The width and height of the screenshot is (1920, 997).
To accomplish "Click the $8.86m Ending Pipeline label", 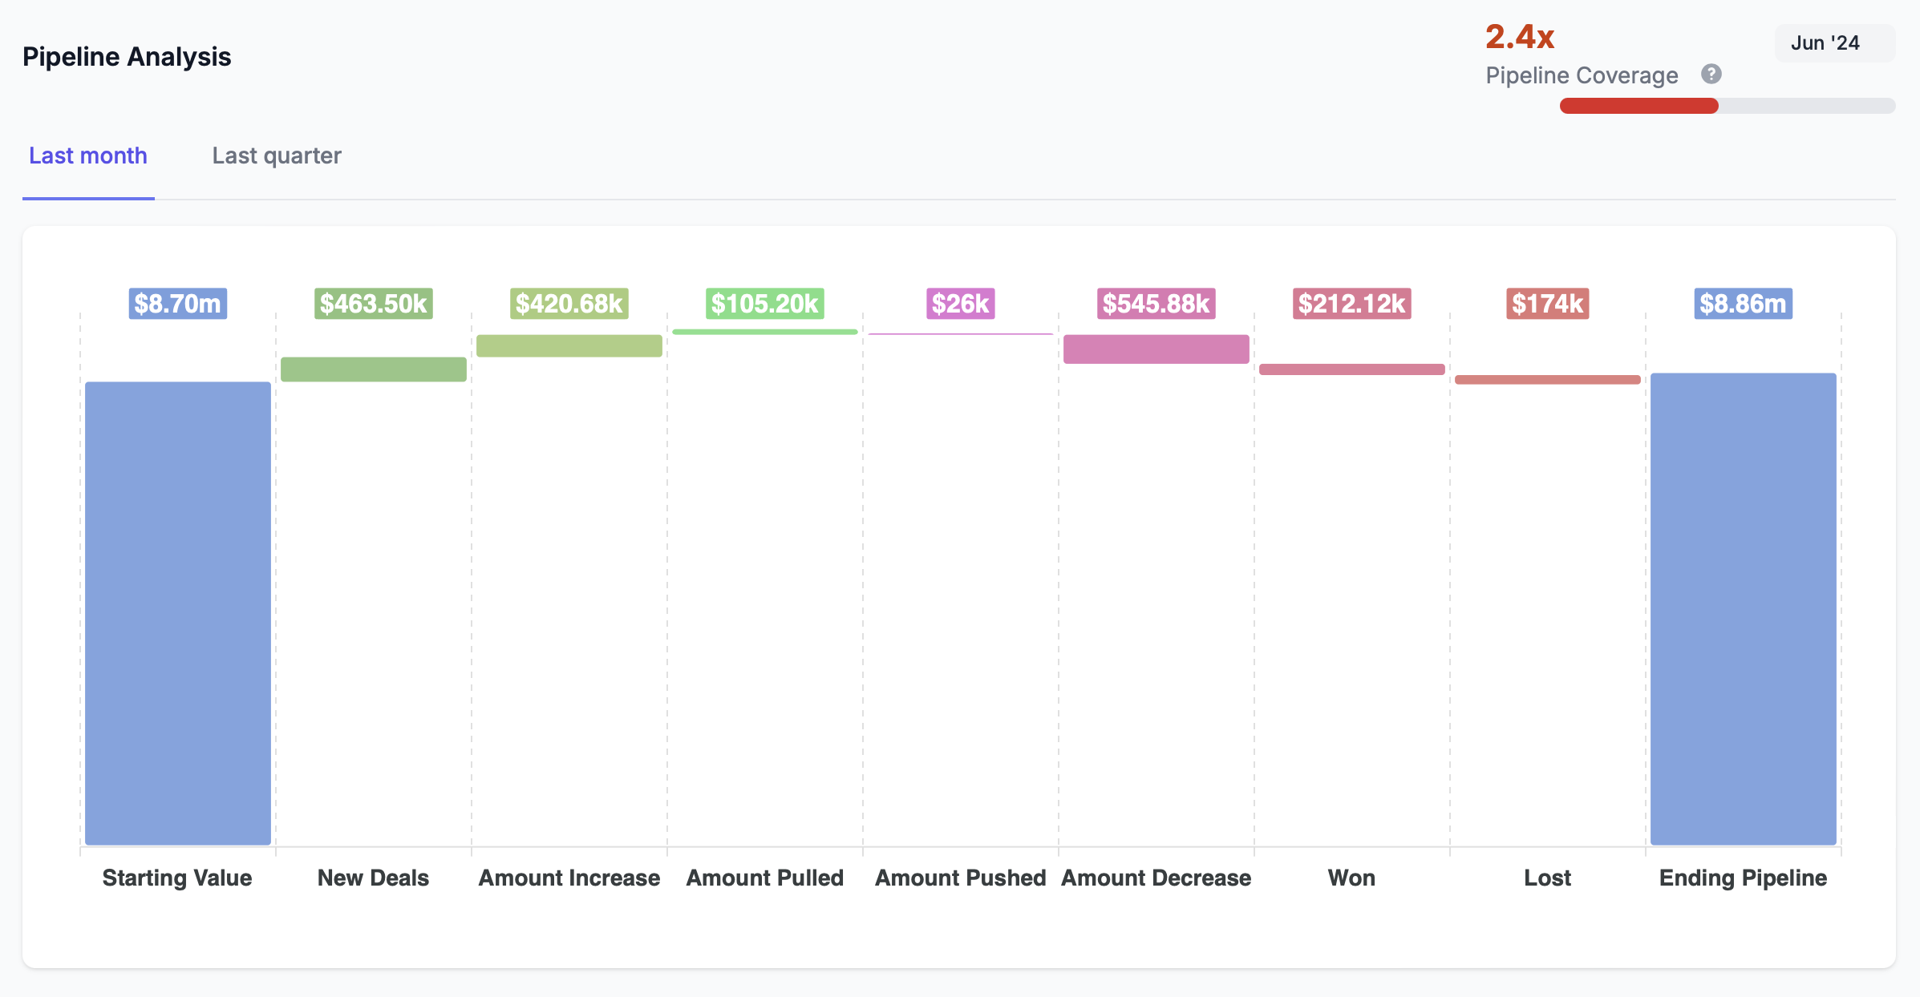I will [1742, 304].
